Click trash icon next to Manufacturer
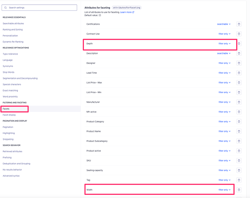250x198 pixels. (x=239, y=102)
